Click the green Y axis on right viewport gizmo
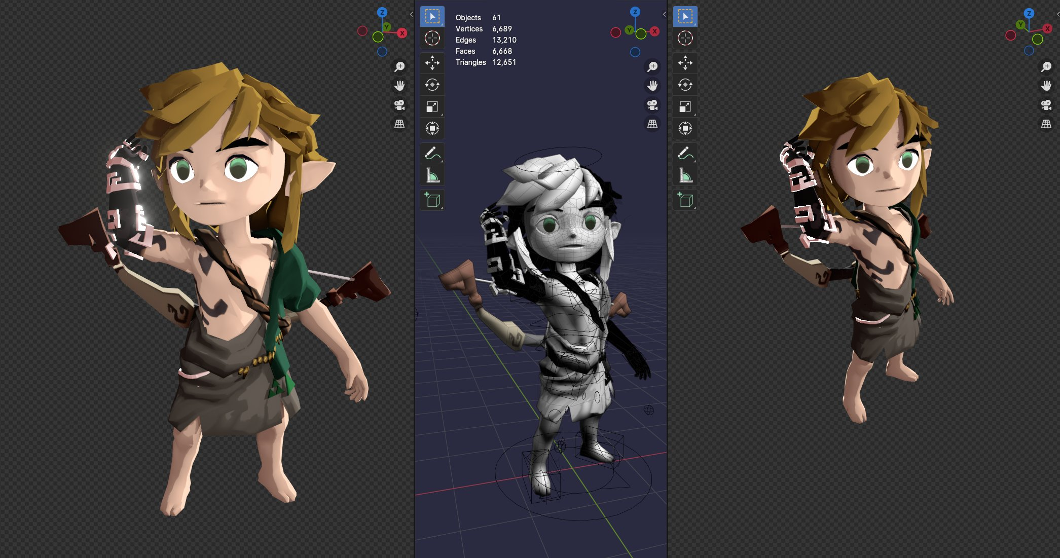 point(1020,24)
